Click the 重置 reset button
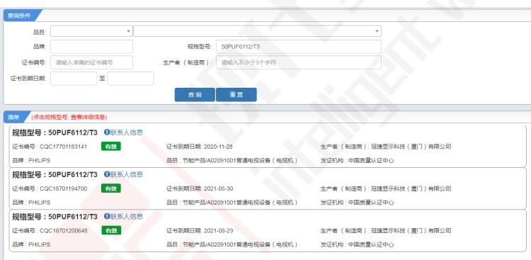Screen dimensions: 531x260 tap(236, 94)
